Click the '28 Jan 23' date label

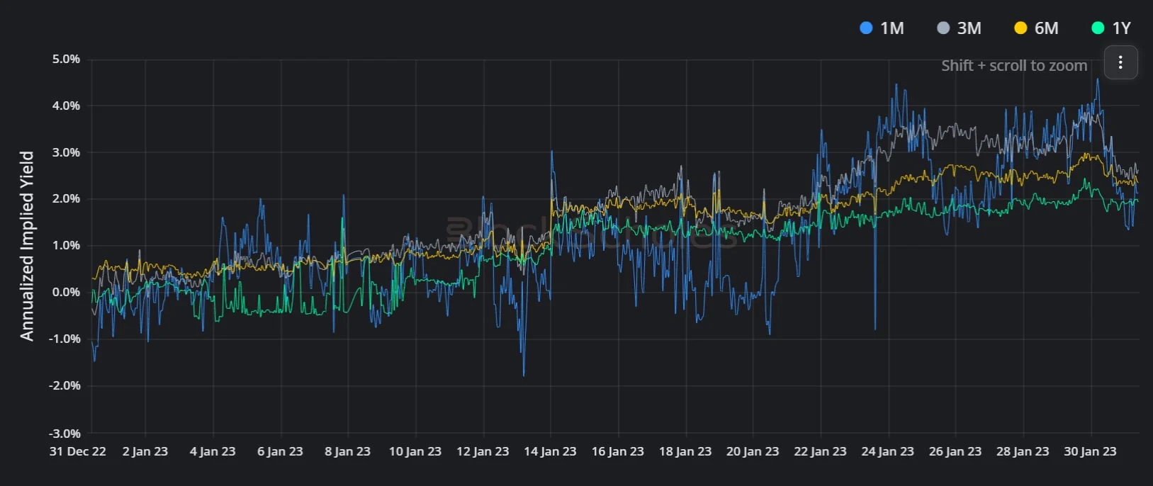point(1023,451)
